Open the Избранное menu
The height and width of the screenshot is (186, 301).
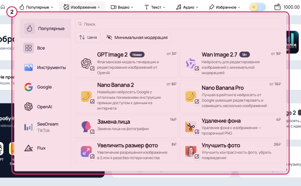(224, 7)
